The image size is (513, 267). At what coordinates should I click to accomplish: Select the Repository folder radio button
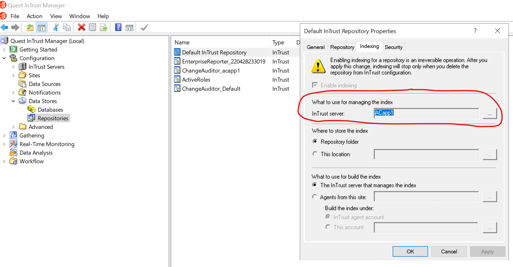point(315,141)
